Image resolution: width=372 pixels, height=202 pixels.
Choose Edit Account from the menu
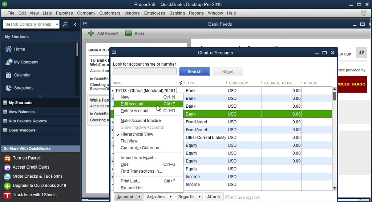tap(149, 104)
